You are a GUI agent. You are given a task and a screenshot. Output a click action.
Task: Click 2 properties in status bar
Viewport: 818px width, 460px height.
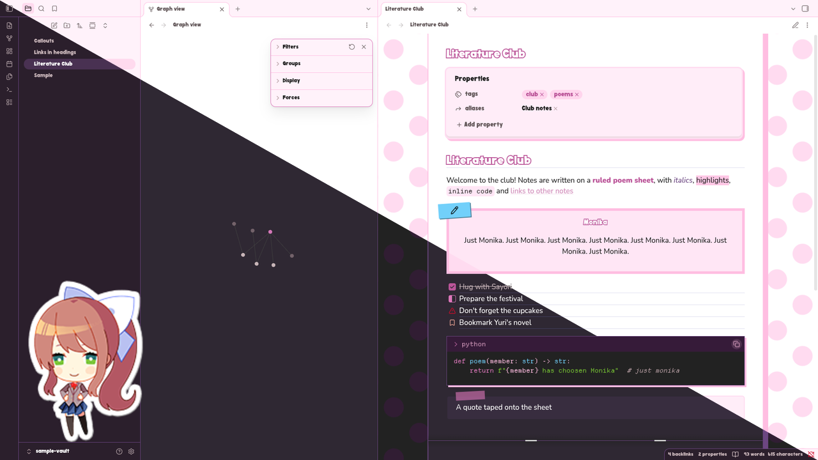(x=713, y=454)
